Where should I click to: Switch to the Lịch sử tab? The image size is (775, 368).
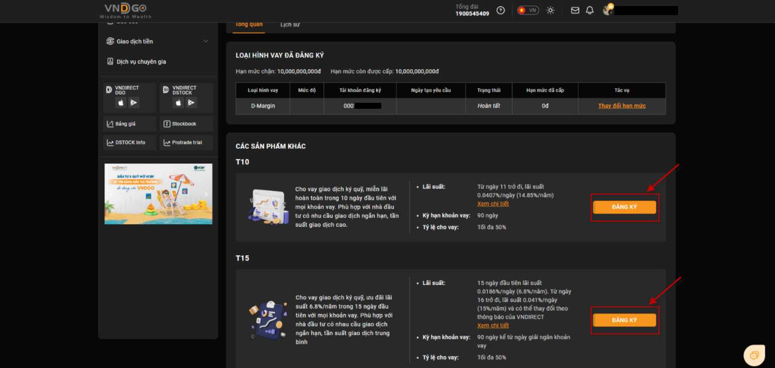pyautogui.click(x=290, y=25)
